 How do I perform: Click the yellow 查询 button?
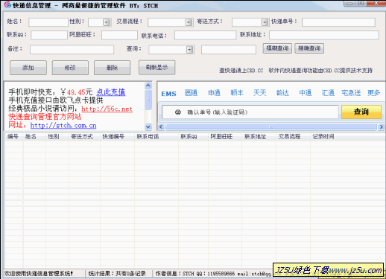coord(361,112)
